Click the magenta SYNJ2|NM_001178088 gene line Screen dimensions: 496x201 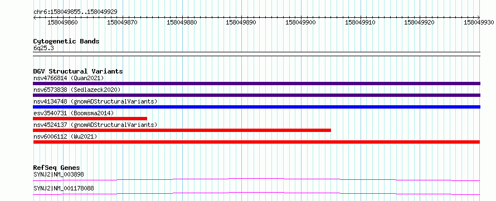pos(256,193)
